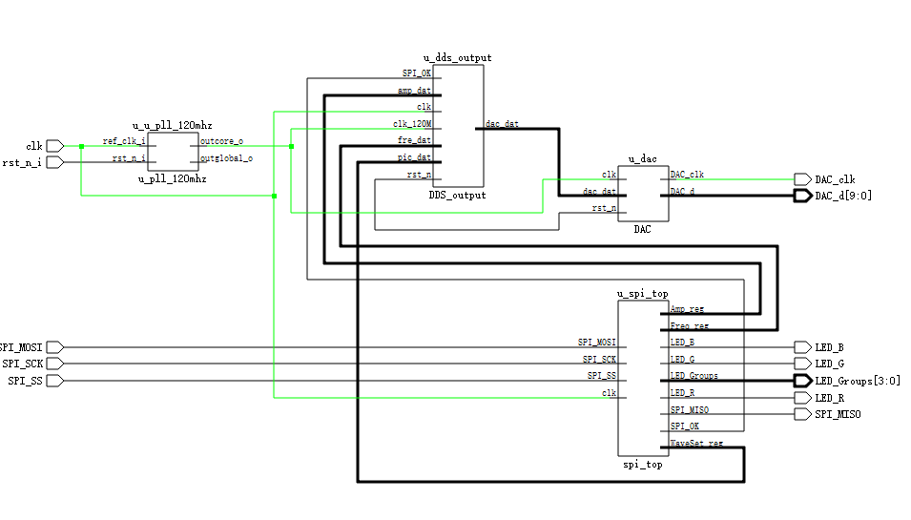Image resolution: width=911 pixels, height=520 pixels.
Task: Click the DDS_output module type label
Action: [x=457, y=196]
